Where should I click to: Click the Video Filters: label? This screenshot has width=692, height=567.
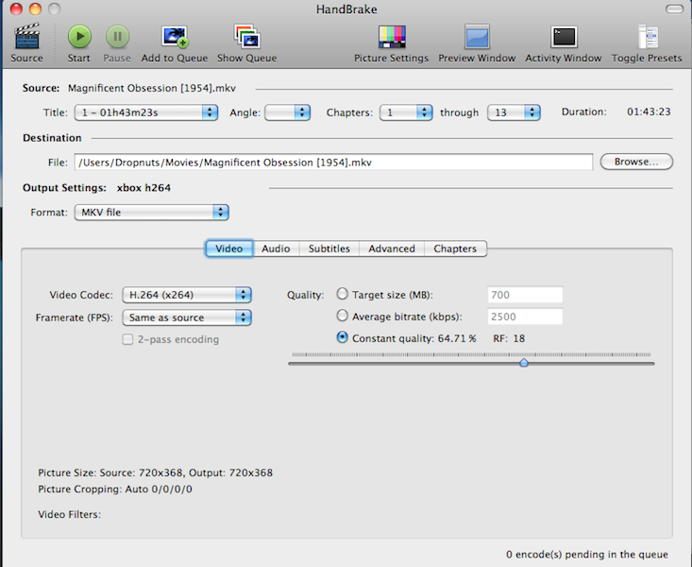tap(69, 514)
